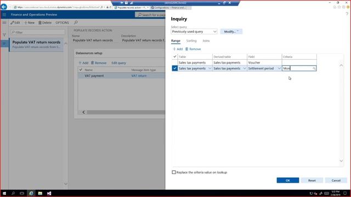Collapse list pane using up chevron
Image resolution: width=351 pixels, height=197 pixels.
[66, 43]
